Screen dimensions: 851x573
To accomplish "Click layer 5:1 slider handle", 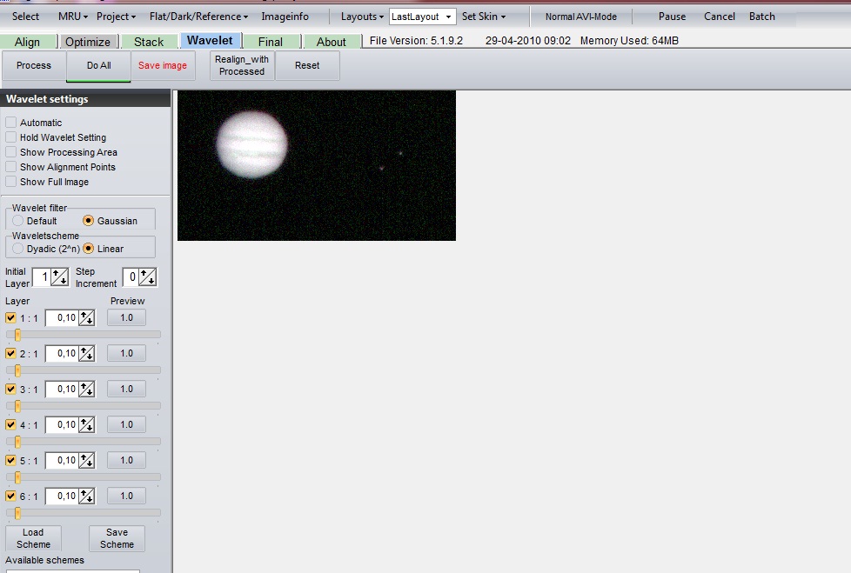I will pyautogui.click(x=18, y=477).
